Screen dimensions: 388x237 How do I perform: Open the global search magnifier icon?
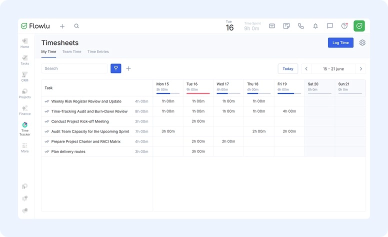[76, 25]
